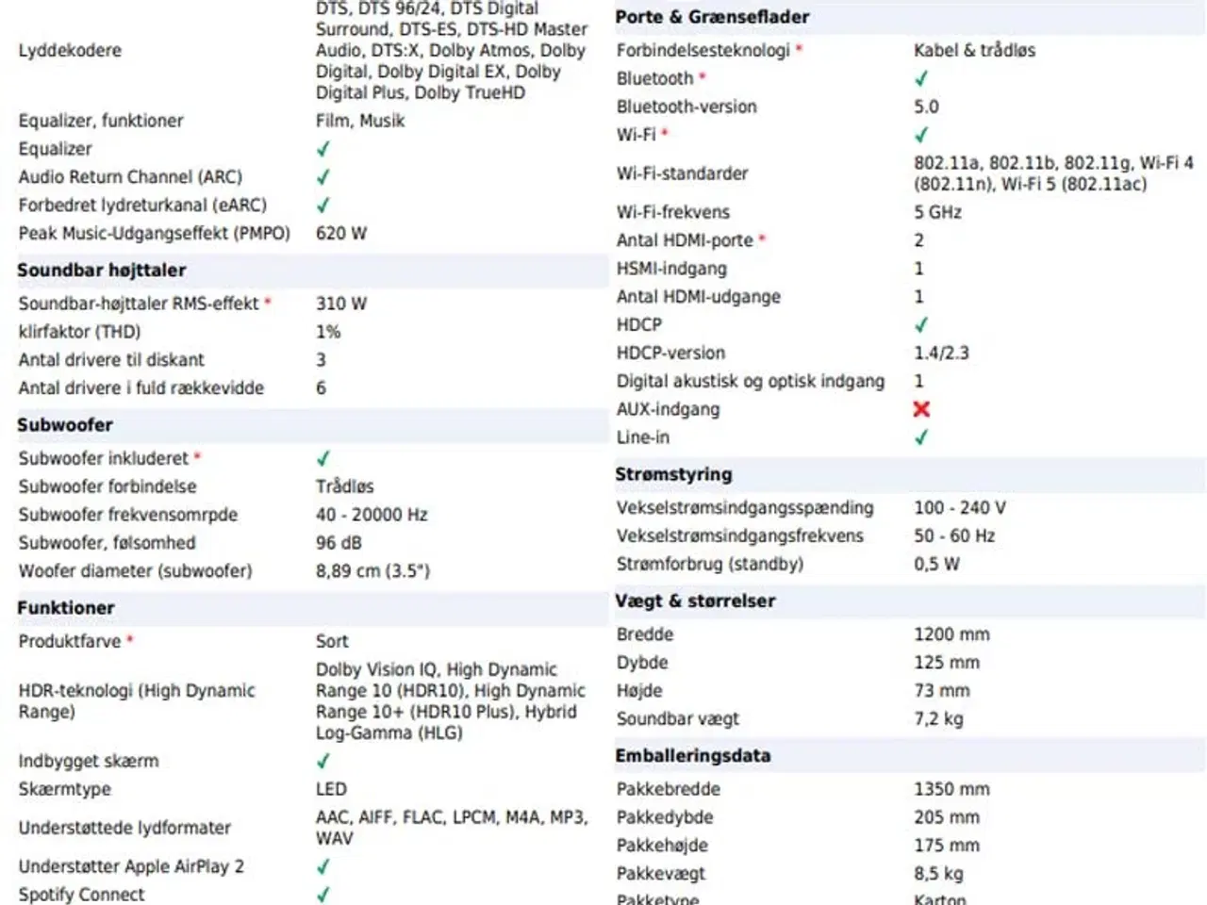
Task: Click the Antal drivere i fuld rækkevidde label
Action: tap(141, 388)
